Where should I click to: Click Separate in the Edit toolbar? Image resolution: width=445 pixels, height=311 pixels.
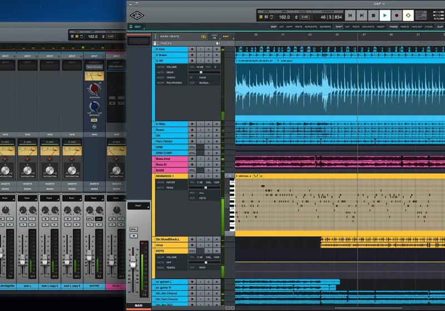pyautogui.click(x=325, y=27)
